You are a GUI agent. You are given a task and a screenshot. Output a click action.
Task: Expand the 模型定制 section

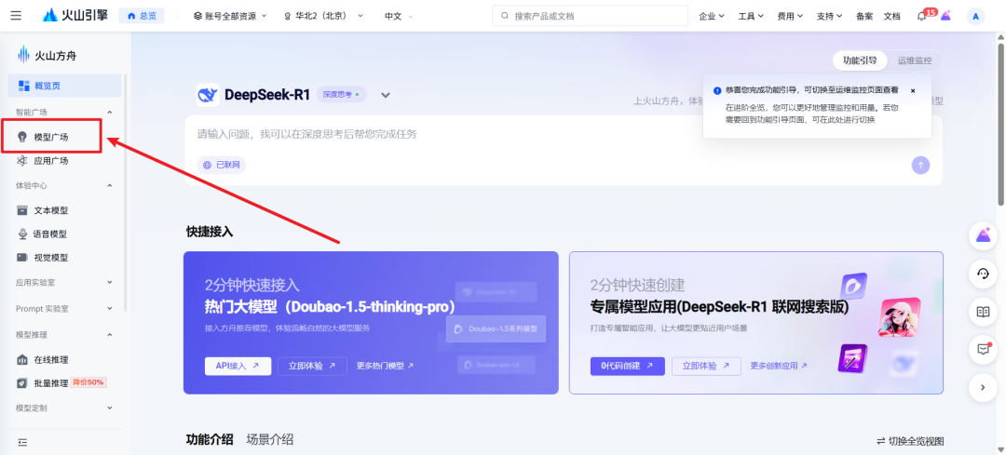click(x=109, y=408)
